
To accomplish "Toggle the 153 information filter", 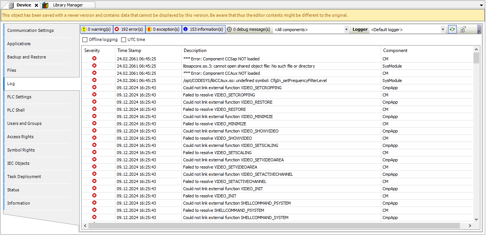I will point(203,29).
